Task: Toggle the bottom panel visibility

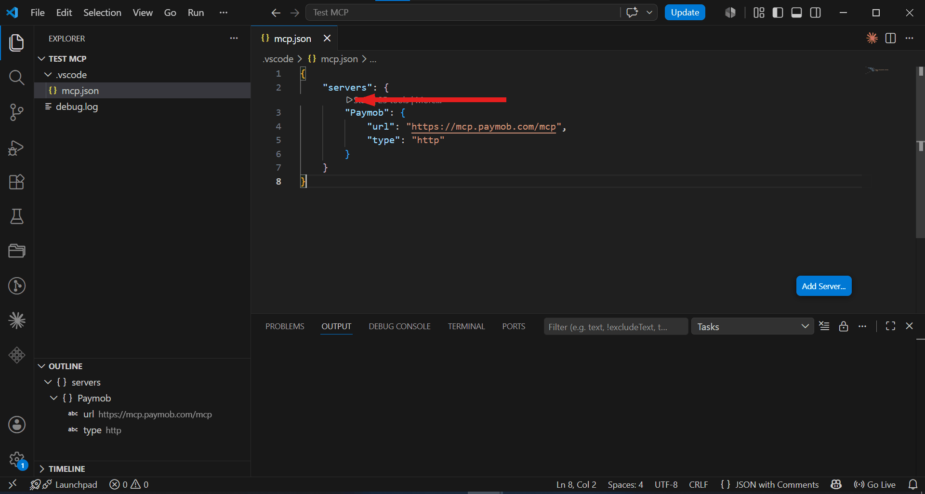Action: tap(796, 13)
